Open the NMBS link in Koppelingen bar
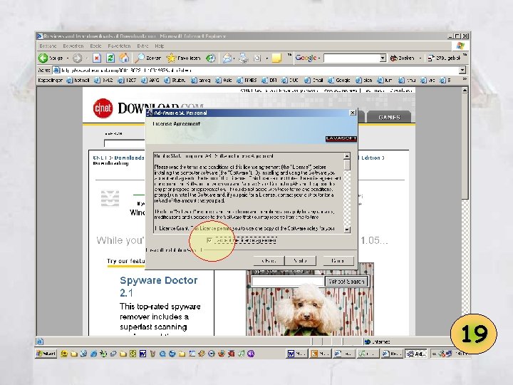Viewport: 513px width, 385px height. [x=247, y=80]
